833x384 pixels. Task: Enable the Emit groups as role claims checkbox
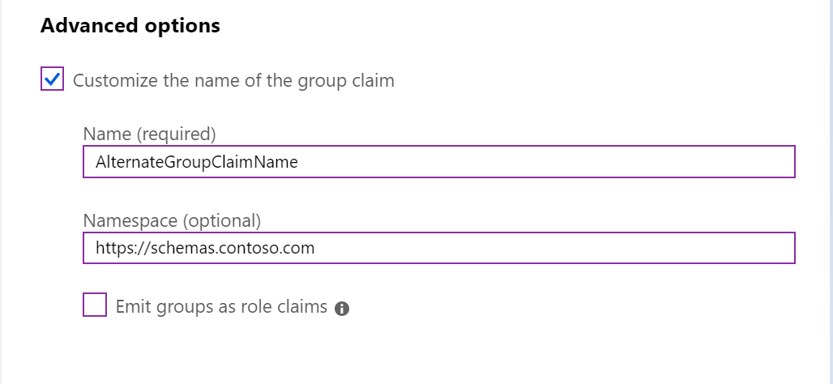click(x=95, y=305)
